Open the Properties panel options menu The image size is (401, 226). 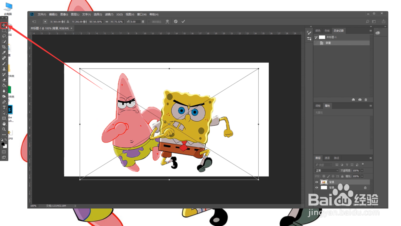tap(371, 106)
